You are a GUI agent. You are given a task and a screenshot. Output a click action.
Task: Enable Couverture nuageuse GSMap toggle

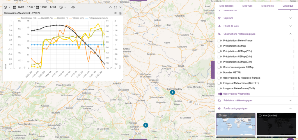220,67
